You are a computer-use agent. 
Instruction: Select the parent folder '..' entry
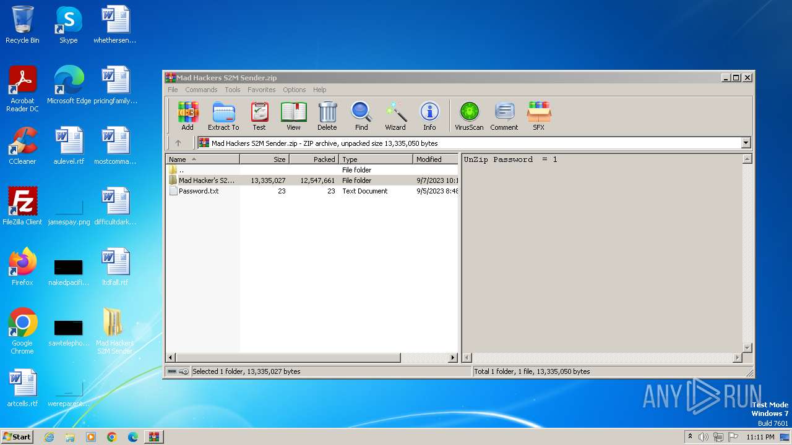click(x=312, y=170)
